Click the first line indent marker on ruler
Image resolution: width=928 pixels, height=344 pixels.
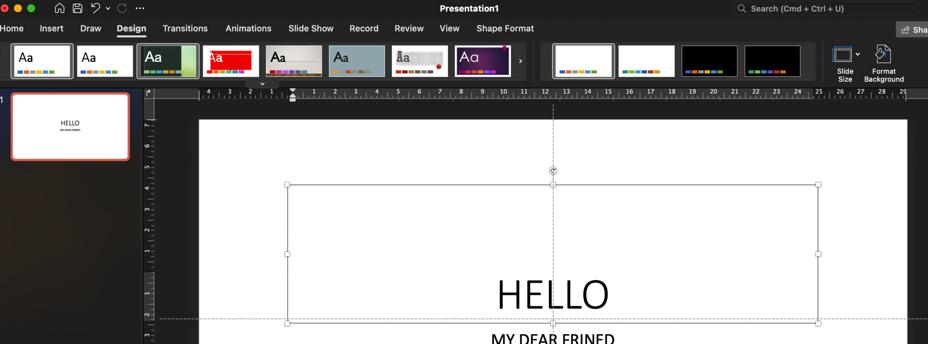coord(293,90)
